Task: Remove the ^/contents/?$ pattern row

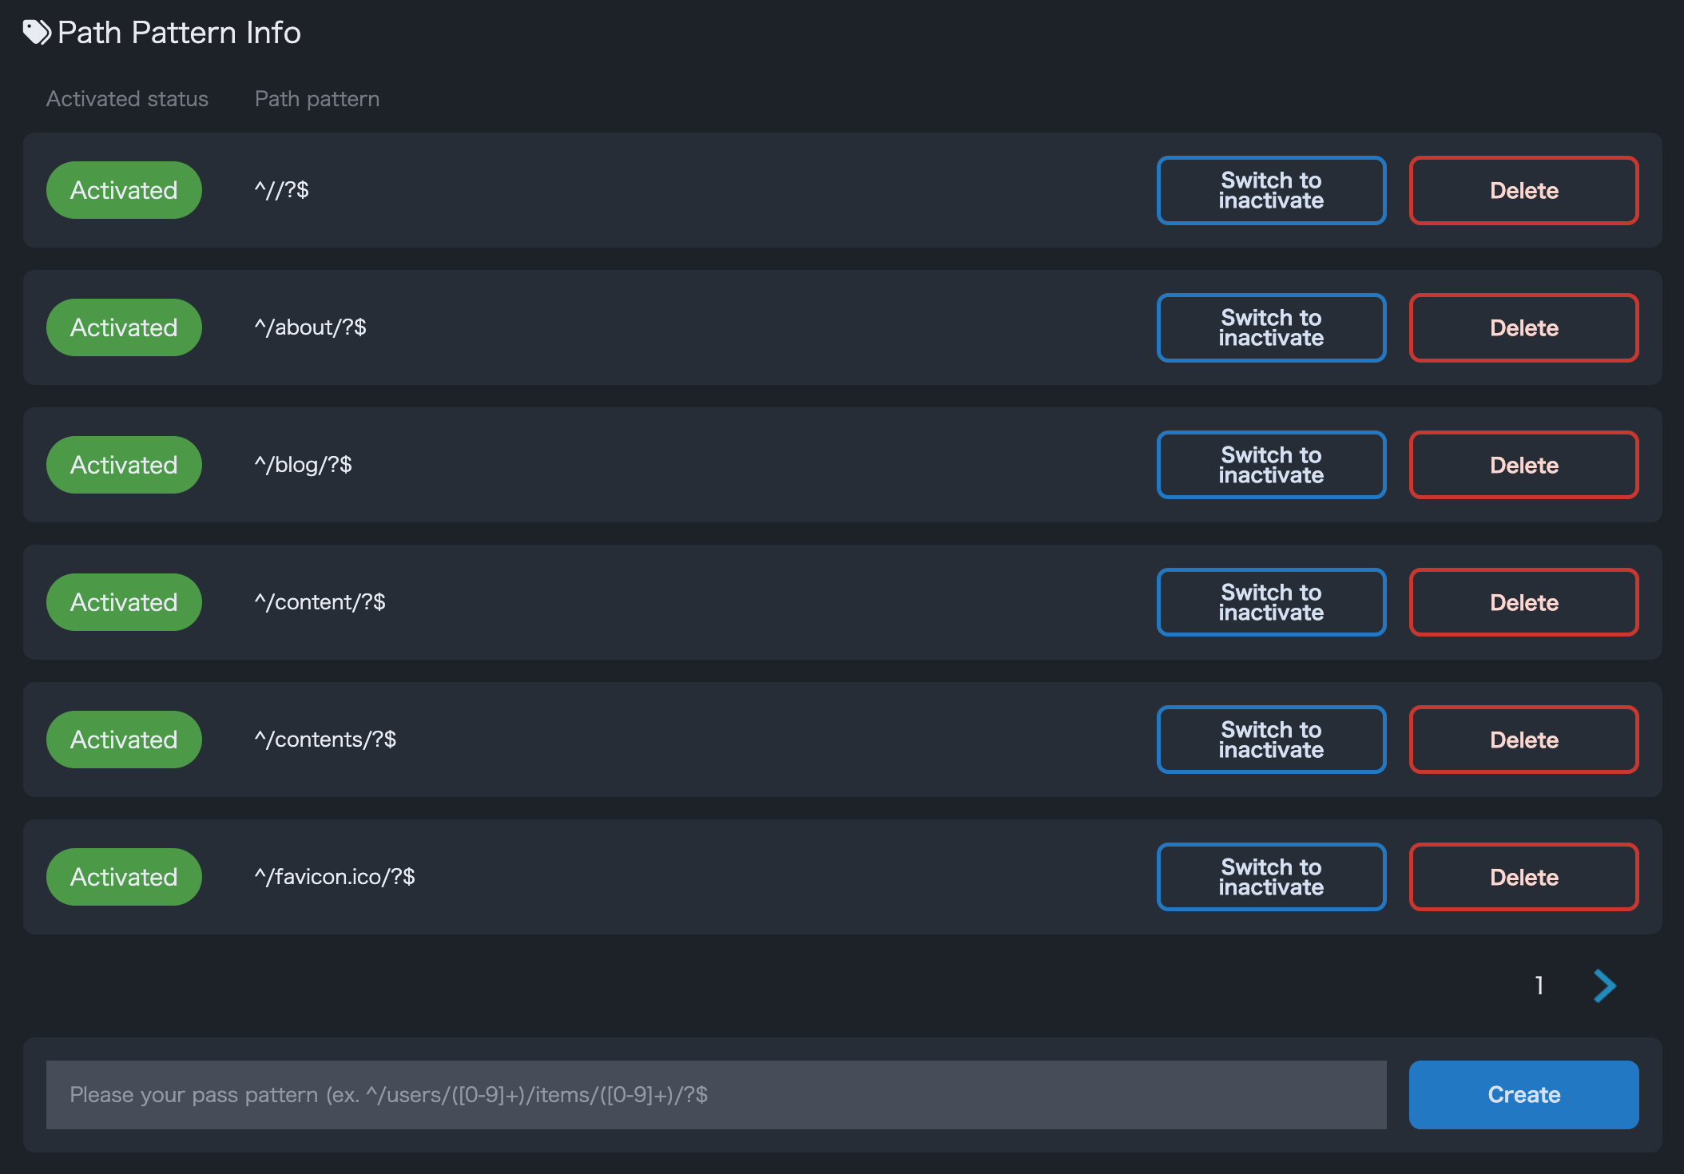Action: (1523, 740)
